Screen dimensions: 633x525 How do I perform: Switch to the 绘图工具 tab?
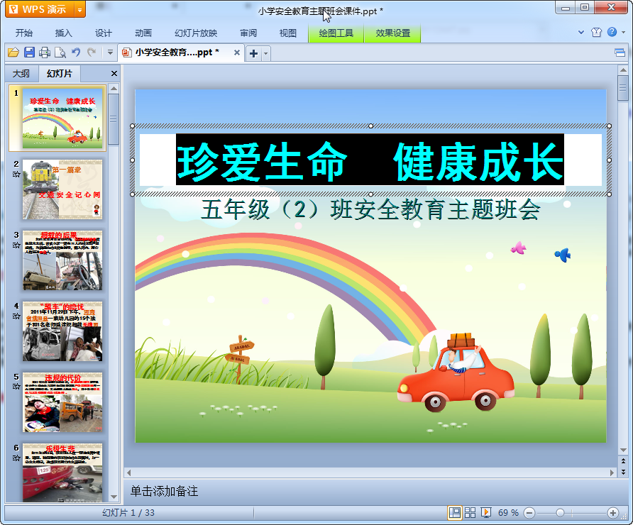coord(336,33)
